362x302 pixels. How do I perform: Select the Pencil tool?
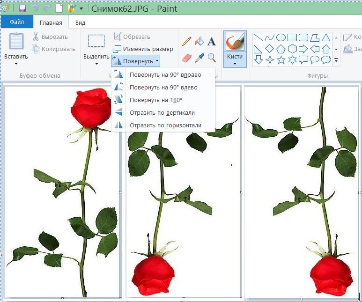click(186, 41)
